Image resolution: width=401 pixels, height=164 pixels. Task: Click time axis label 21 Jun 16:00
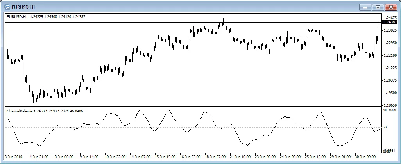point(240,157)
